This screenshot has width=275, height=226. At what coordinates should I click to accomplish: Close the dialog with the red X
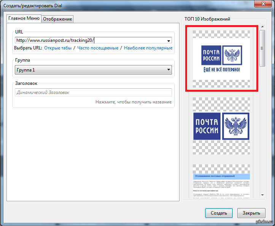[262, 4]
